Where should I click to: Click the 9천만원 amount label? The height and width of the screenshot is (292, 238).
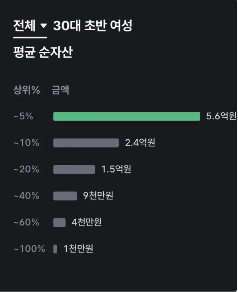coord(98,196)
